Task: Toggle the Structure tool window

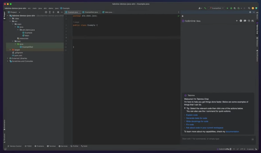Action: coord(4,137)
